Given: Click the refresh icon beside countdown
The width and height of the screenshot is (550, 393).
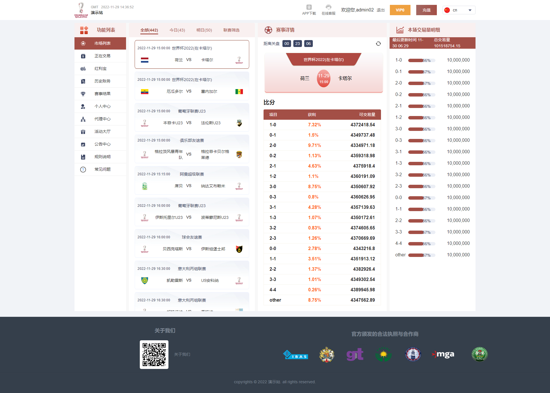Looking at the screenshot, I should click(378, 44).
